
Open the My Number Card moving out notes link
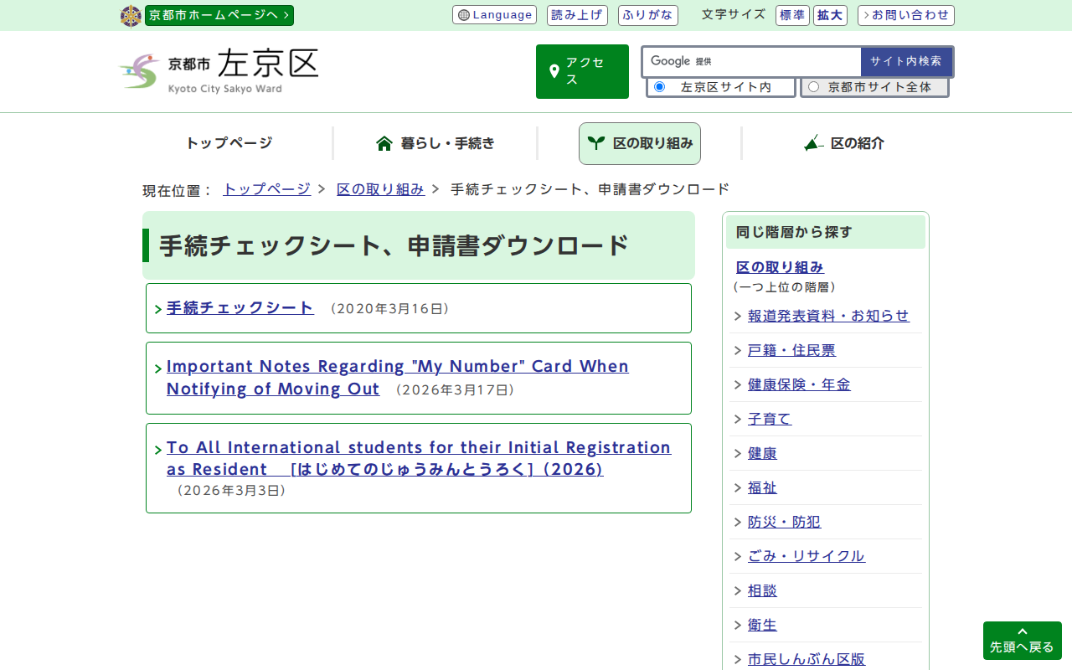point(397,377)
